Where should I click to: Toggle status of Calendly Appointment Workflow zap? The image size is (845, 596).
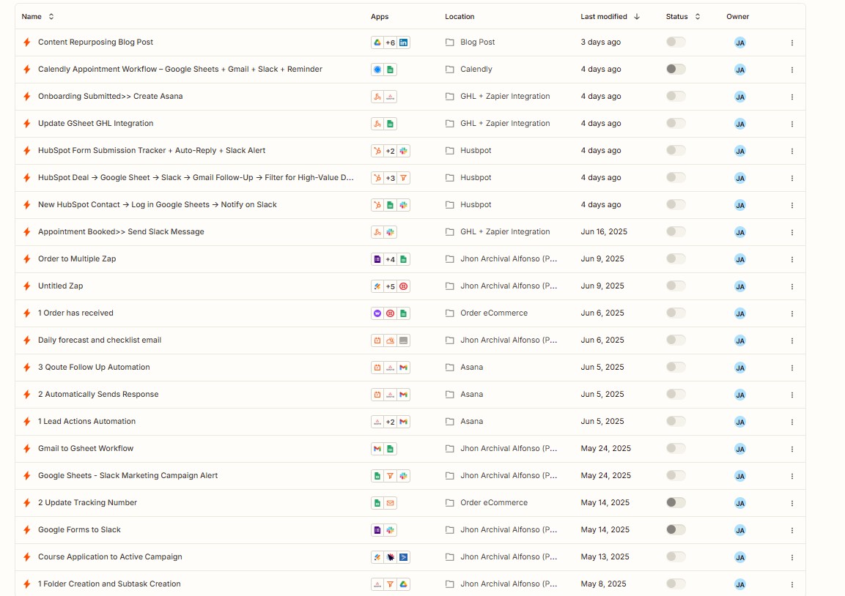click(676, 70)
